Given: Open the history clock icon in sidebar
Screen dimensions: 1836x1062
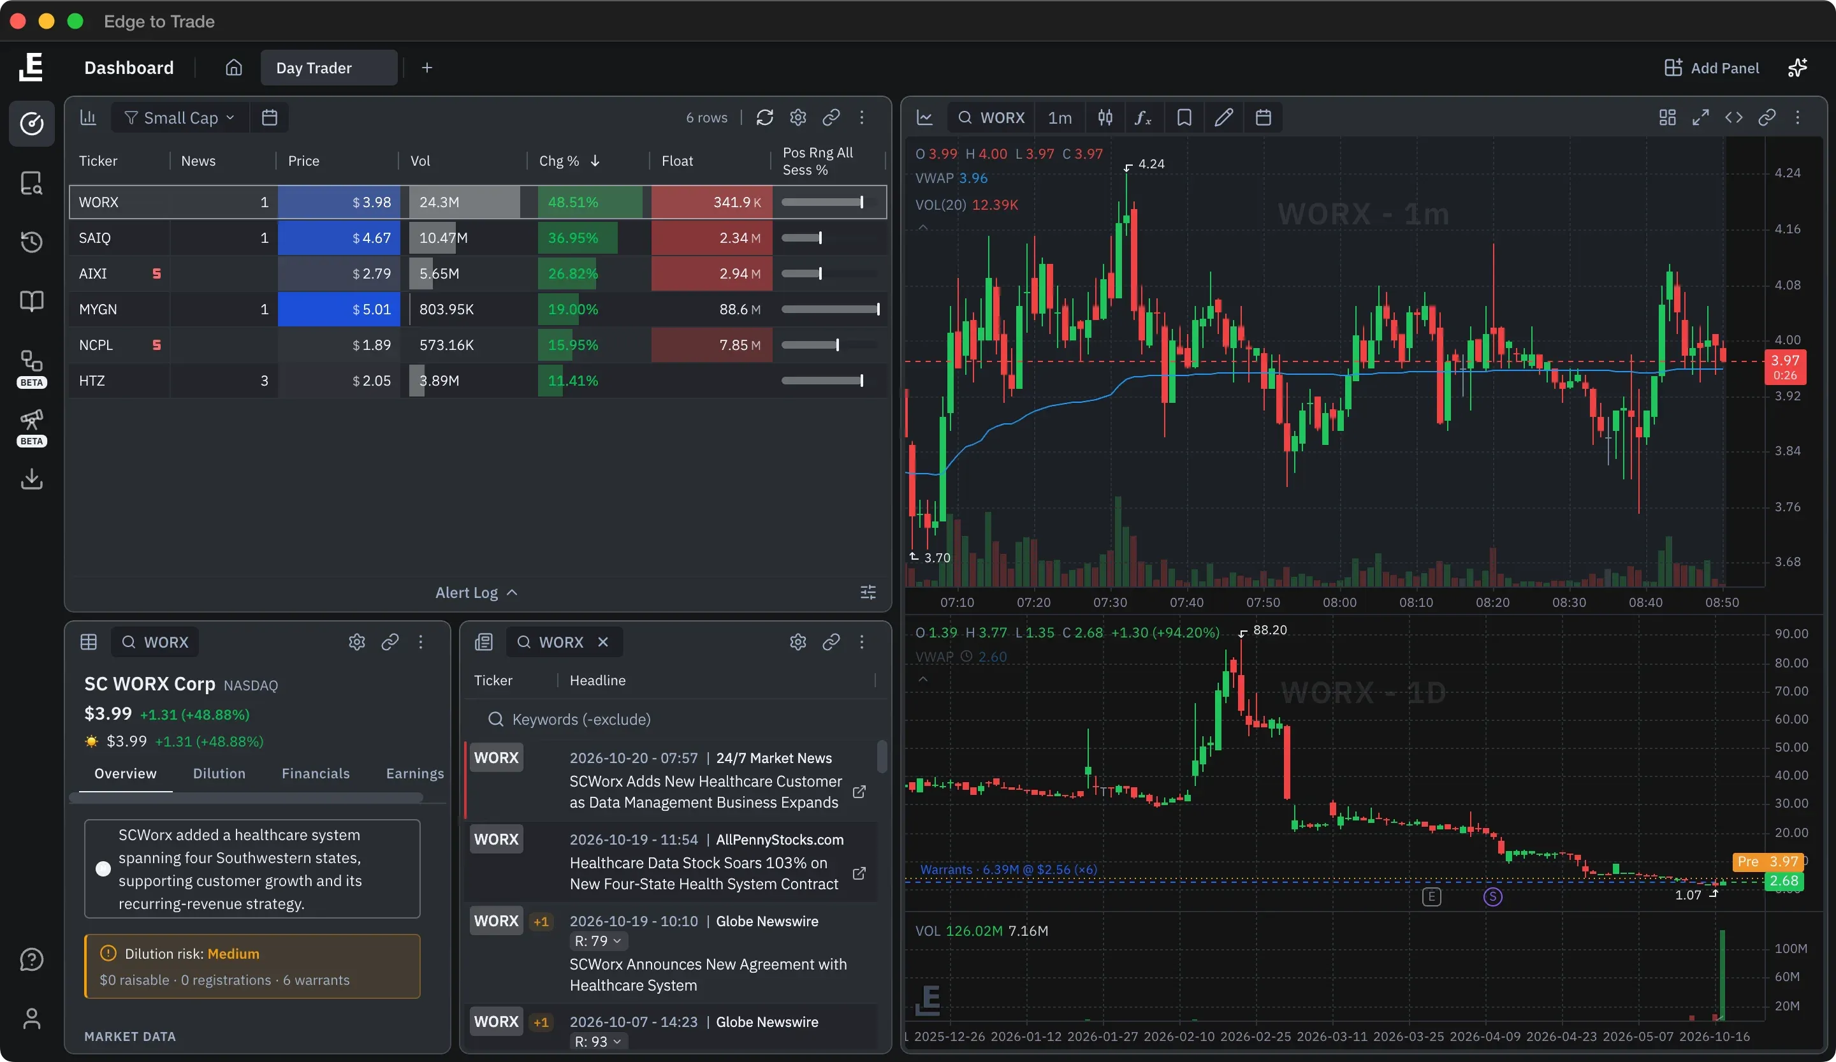Looking at the screenshot, I should click(x=31, y=242).
